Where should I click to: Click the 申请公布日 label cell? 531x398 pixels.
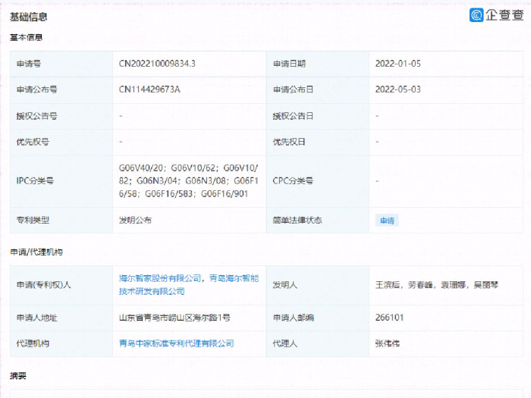318,89
